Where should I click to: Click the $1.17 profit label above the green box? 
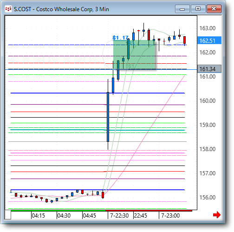pos(120,38)
